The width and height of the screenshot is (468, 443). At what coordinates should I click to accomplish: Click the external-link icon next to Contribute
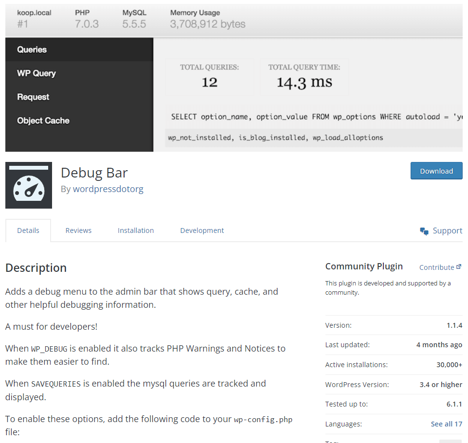(459, 266)
